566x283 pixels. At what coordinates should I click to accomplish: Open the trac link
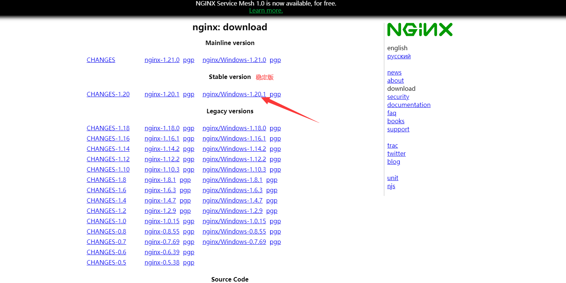tap(392, 145)
